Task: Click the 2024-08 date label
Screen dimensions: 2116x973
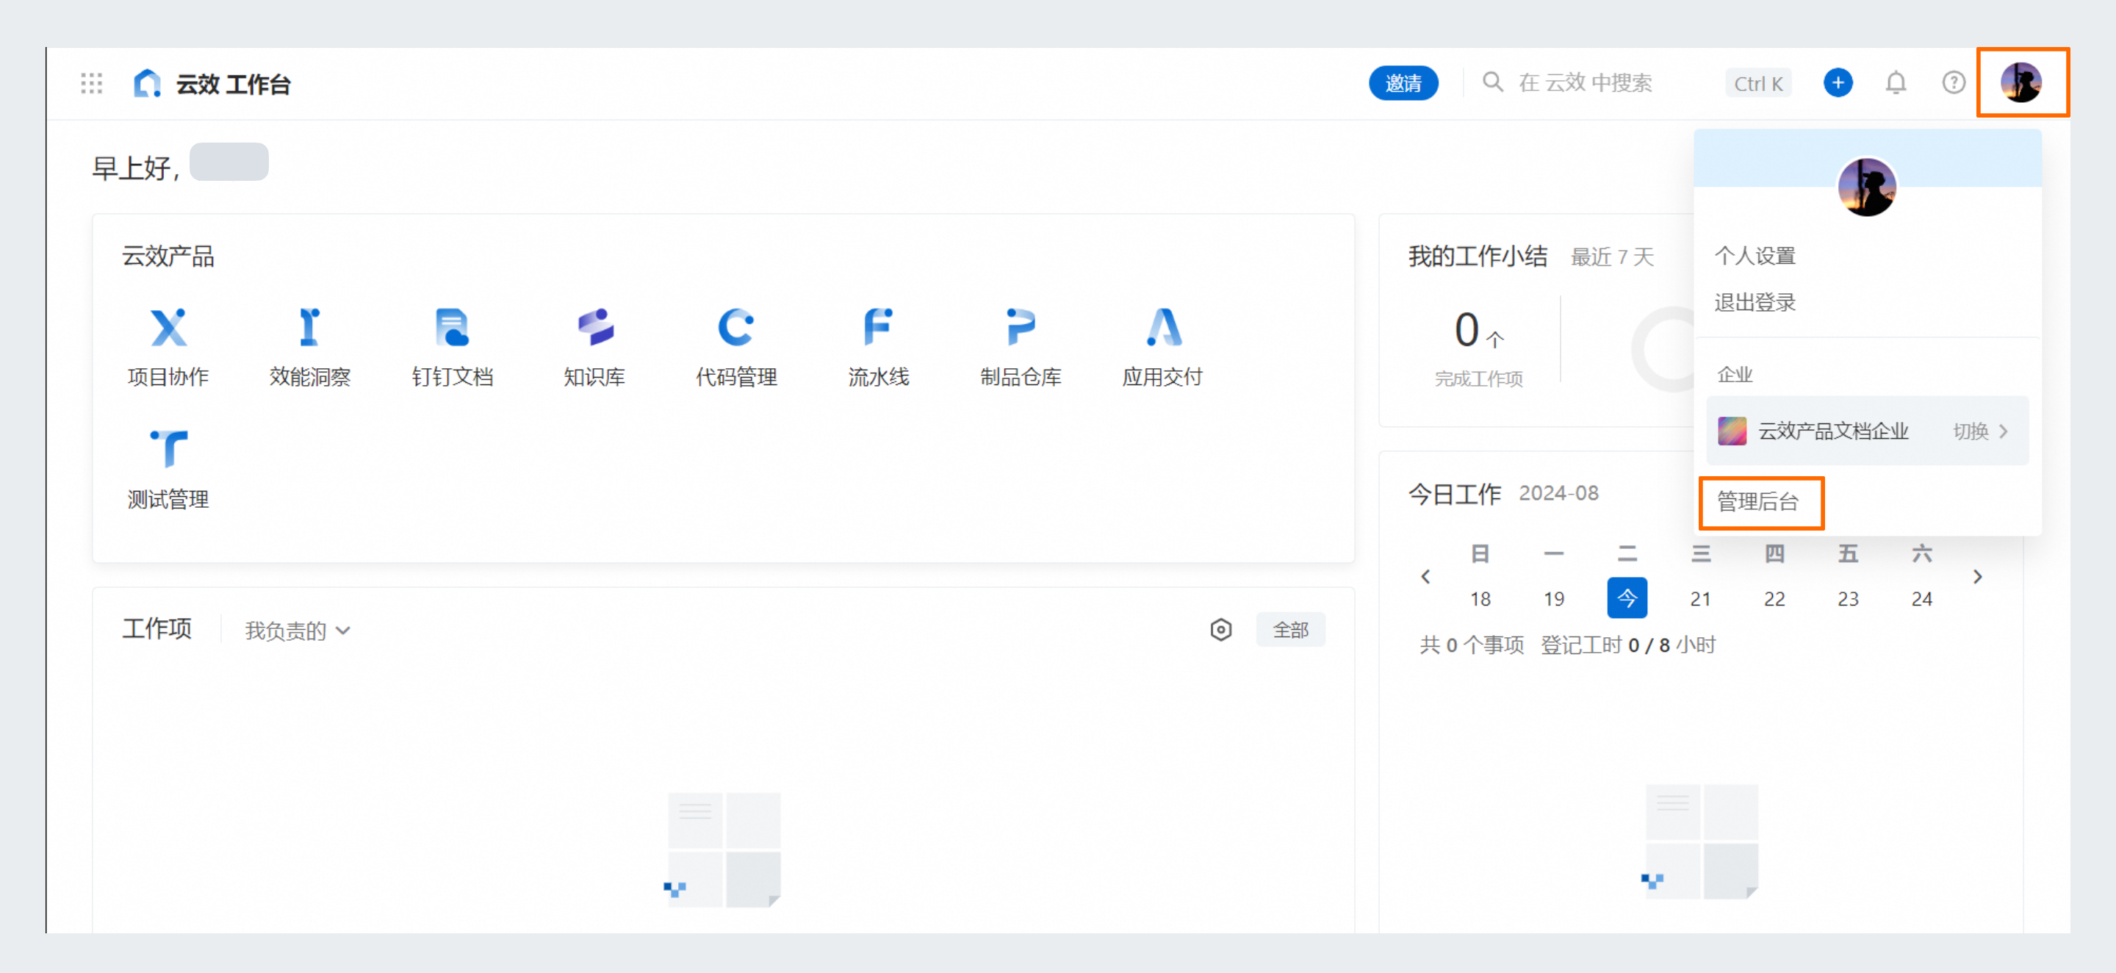Action: [1558, 493]
